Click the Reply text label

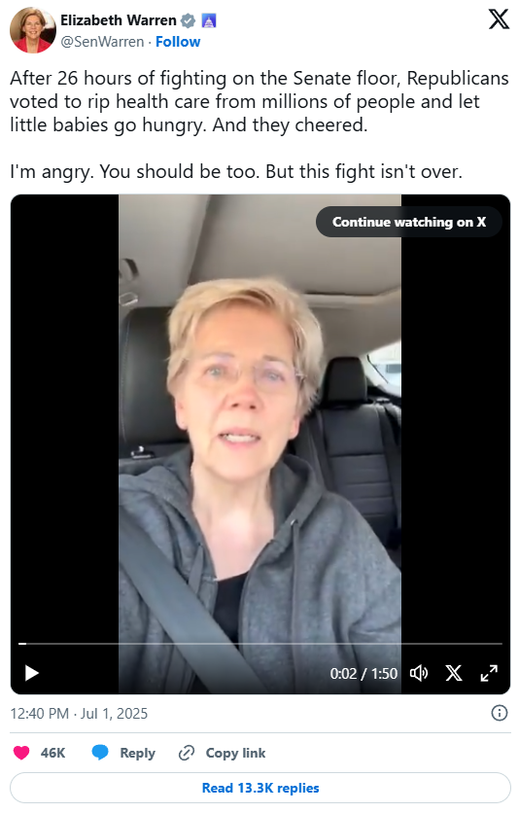coord(137,753)
